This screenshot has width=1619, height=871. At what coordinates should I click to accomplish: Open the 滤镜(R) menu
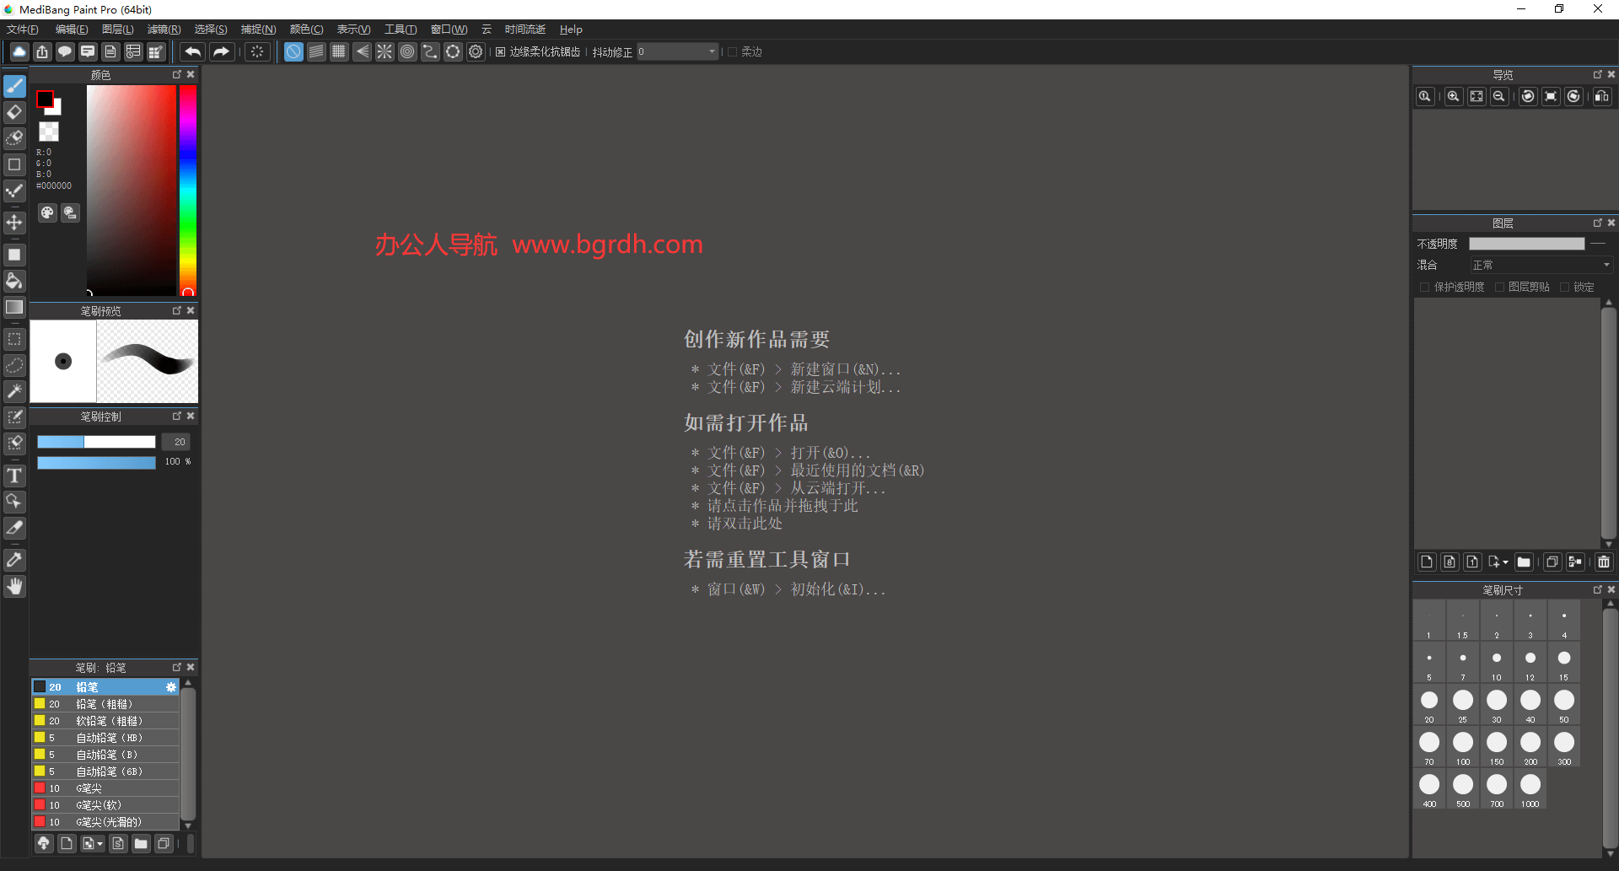coord(164,30)
